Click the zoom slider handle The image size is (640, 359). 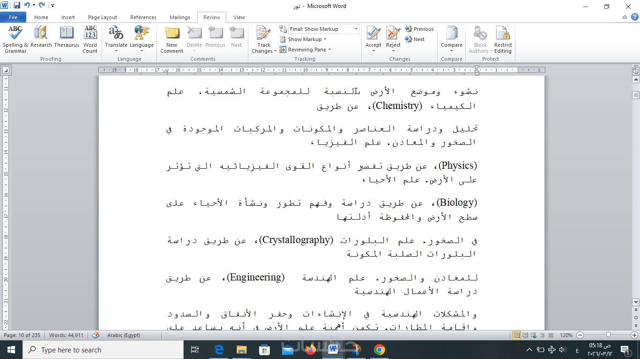tap(608, 335)
